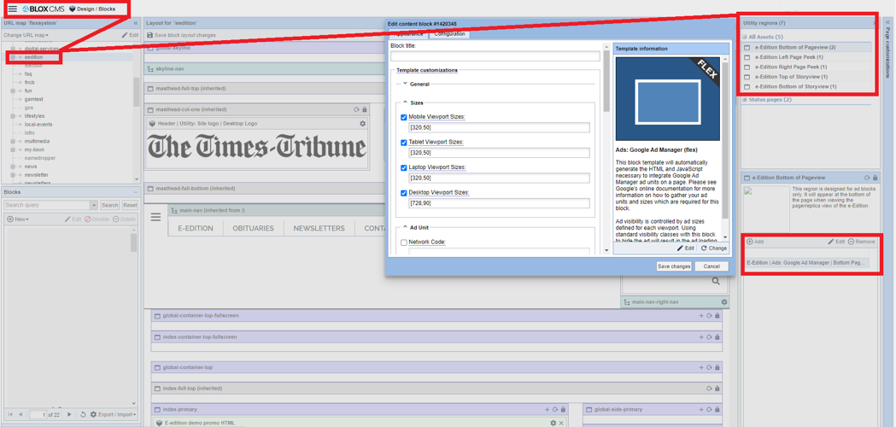Click lock icon on index-full-top region

[x=717, y=389]
